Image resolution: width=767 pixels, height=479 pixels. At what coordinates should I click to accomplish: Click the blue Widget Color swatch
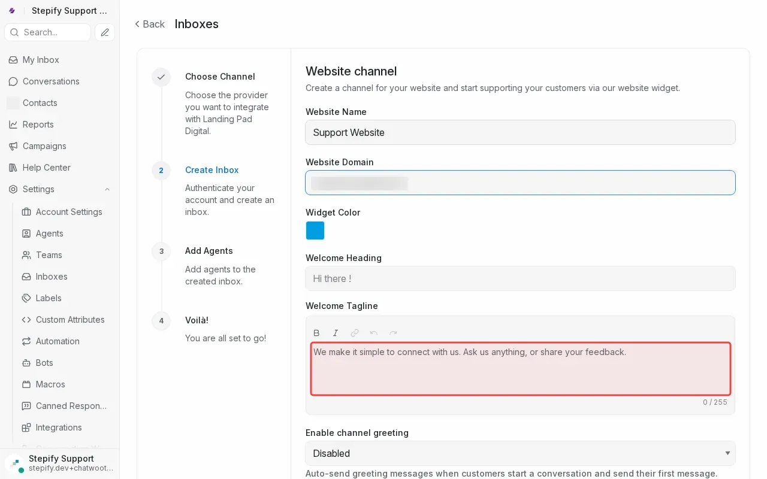[x=315, y=231]
